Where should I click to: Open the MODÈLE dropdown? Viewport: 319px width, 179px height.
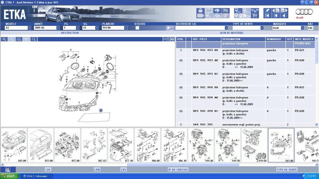(x=29, y=28)
